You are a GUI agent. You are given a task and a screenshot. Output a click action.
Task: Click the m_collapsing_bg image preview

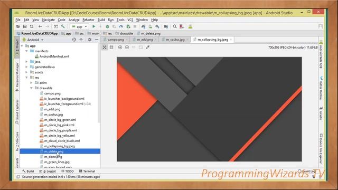tap(209, 109)
